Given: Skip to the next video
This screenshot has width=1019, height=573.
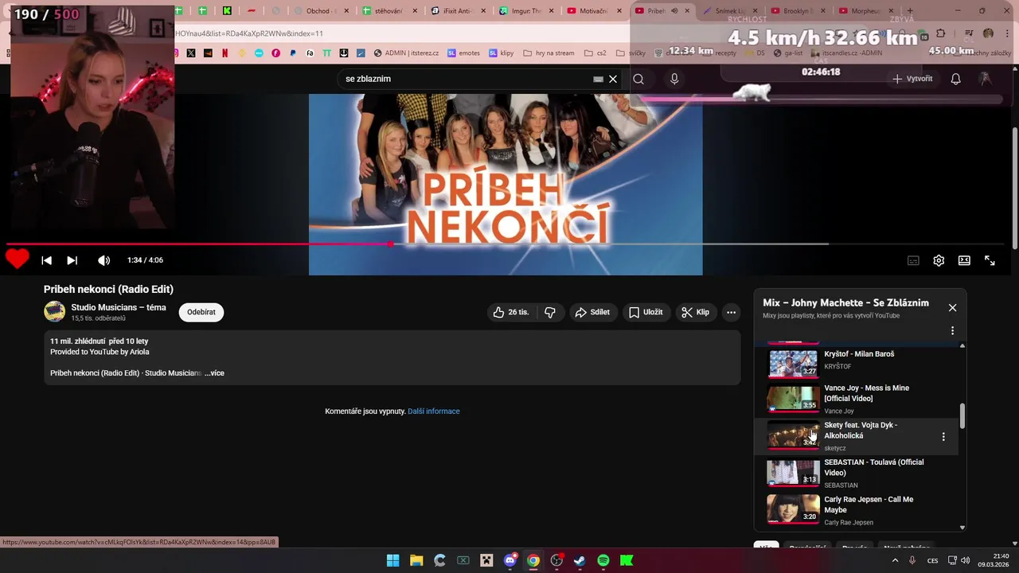Looking at the screenshot, I should 72,260.
